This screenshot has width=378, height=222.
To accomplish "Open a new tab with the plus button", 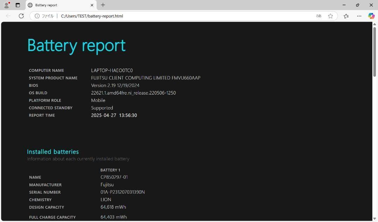I will pyautogui.click(x=103, y=5).
